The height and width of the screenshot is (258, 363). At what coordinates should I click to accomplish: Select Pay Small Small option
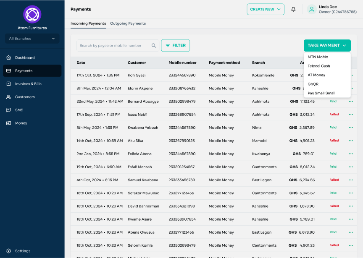pos(321,93)
